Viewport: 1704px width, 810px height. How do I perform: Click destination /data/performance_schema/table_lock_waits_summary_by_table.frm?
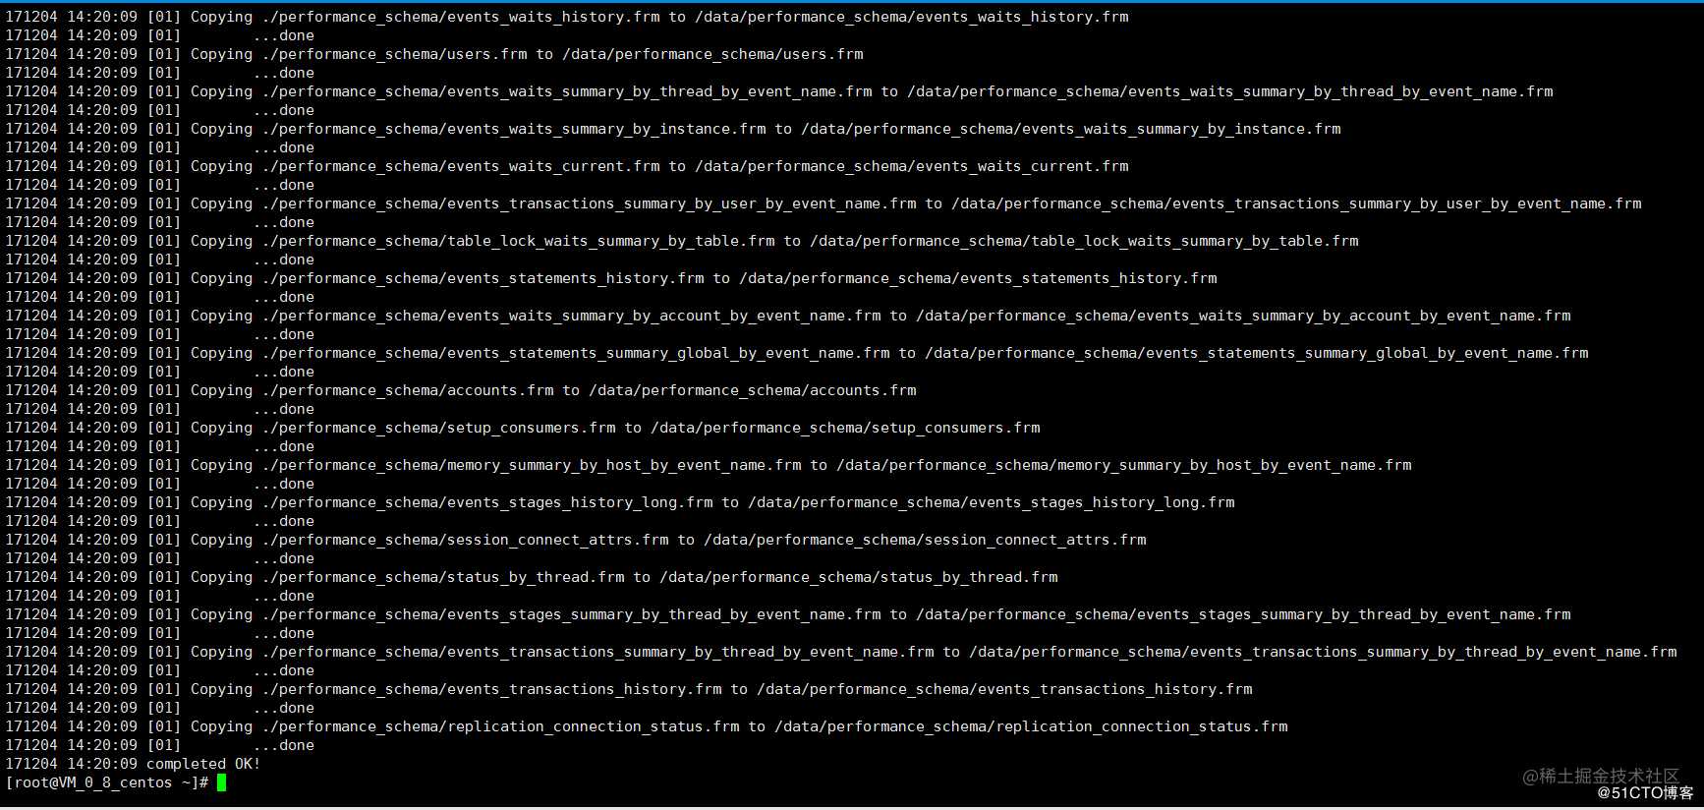tap(1085, 241)
